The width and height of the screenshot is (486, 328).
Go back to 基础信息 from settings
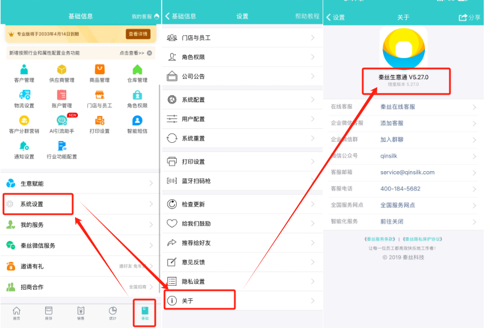[x=181, y=16]
